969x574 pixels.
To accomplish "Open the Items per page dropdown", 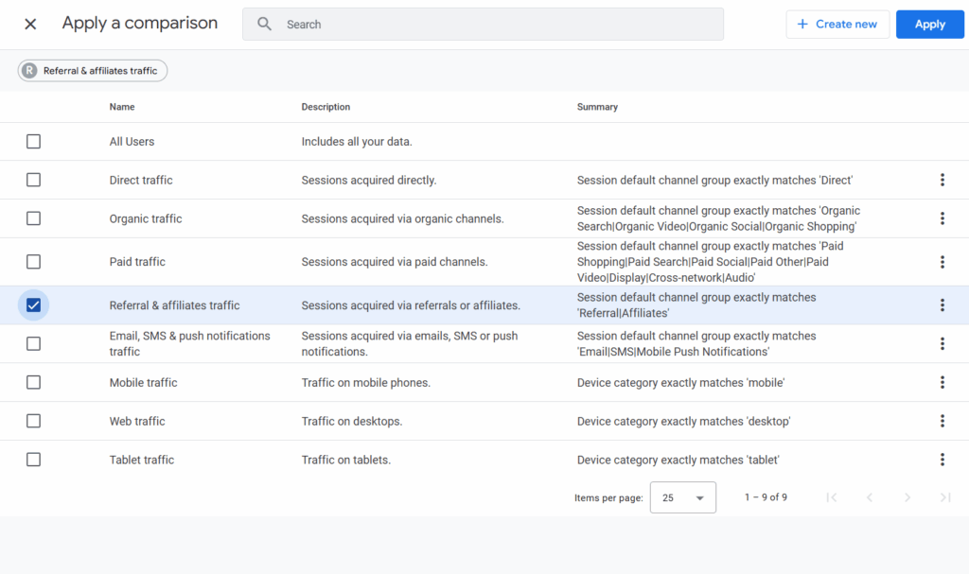I will 683,497.
